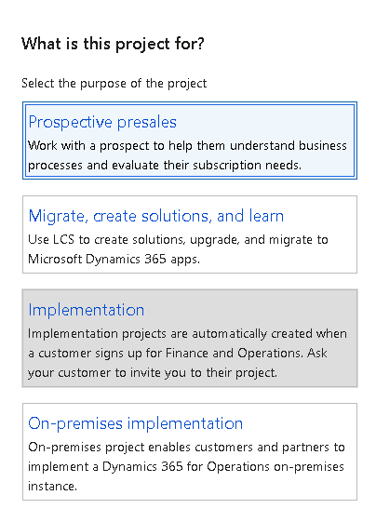The width and height of the screenshot is (376, 522).
Task: Click the word 'instance.' in the last card
Action: (x=53, y=487)
